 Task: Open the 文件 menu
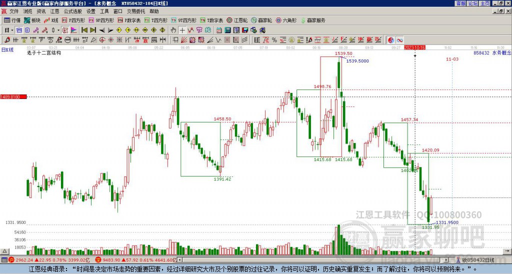coord(14,11)
